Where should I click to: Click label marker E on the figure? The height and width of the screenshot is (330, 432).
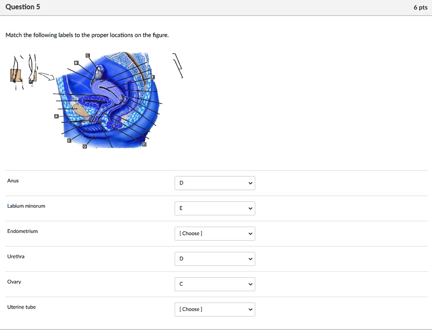point(70,141)
